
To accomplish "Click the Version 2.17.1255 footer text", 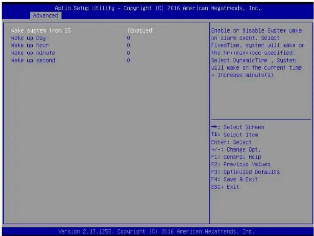I will click(x=156, y=231).
